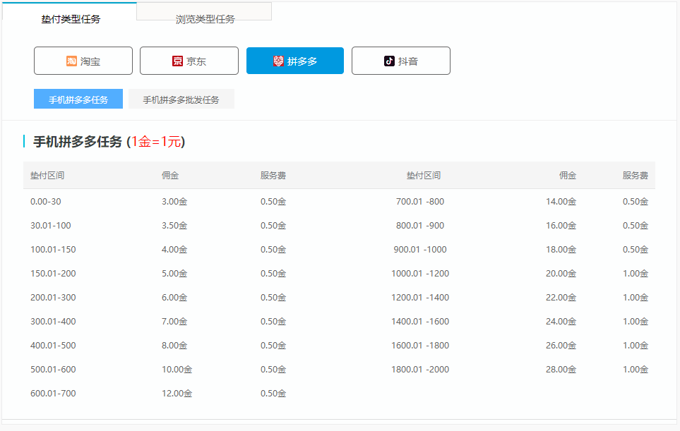This screenshot has height=431, width=680.
Task: Click the 拼多多 logo icon
Action: 278,61
